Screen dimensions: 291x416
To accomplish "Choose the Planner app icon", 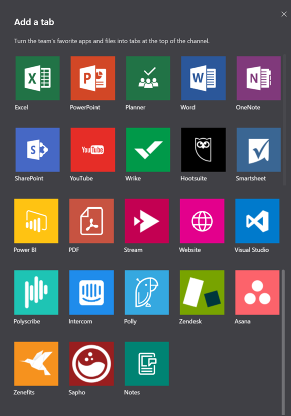I will [148, 78].
